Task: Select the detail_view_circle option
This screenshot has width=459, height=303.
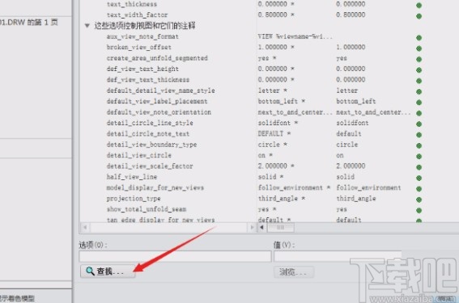Action: click(139, 155)
